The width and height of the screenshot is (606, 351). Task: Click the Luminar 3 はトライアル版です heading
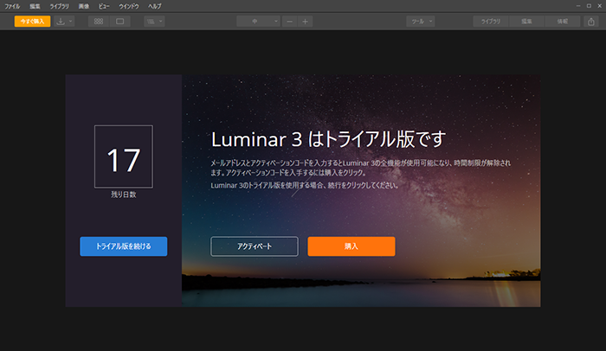click(x=328, y=139)
